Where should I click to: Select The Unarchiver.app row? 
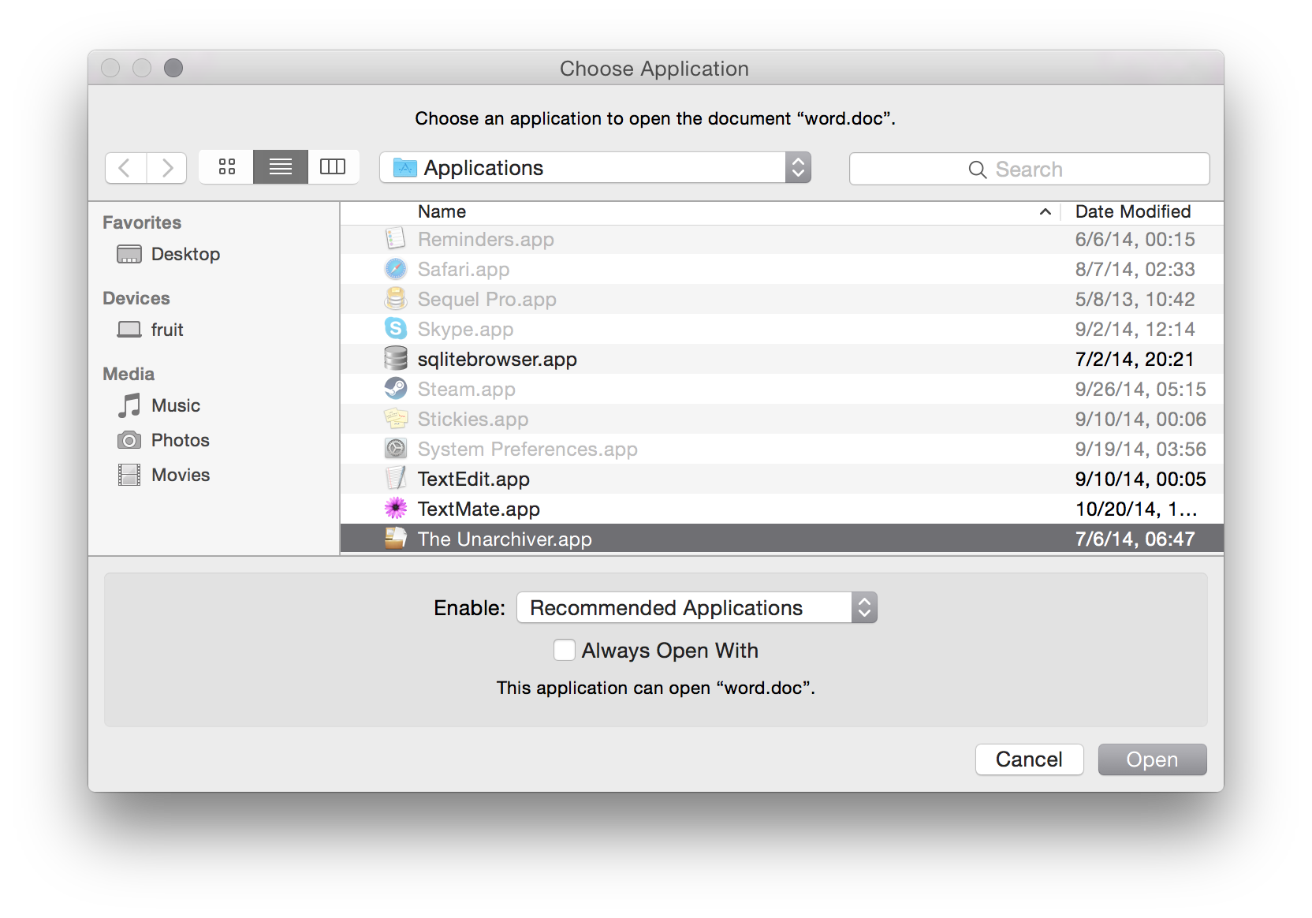tap(782, 539)
